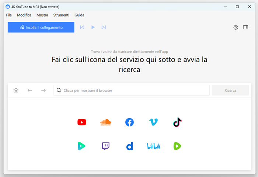Screen dimensions: 258x177
Task: Open the File menu
Action: 9,15
